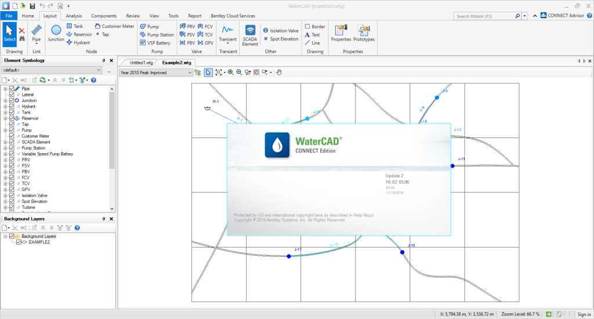Expand the Reservoir tree node
Screen dimensions: 594x319
[5, 118]
